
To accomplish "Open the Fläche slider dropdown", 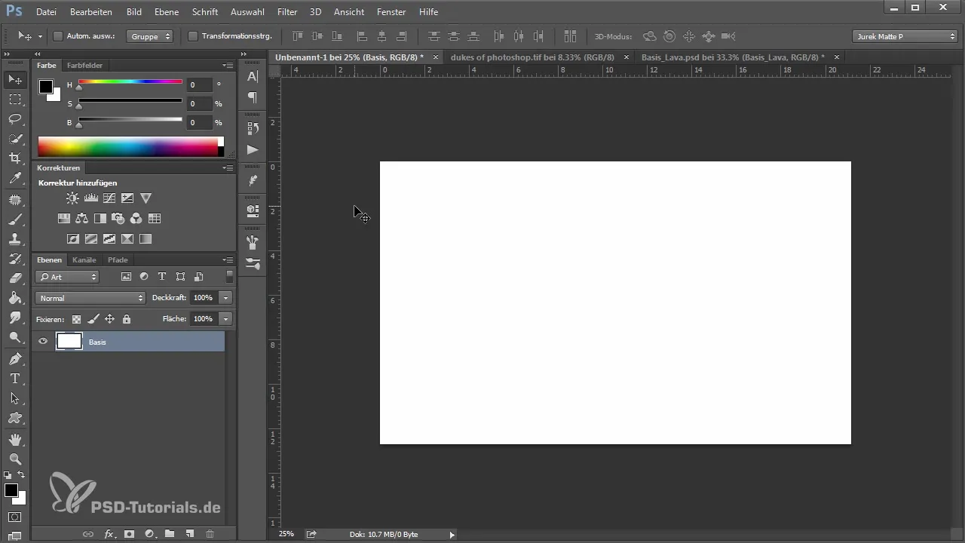I will point(225,319).
